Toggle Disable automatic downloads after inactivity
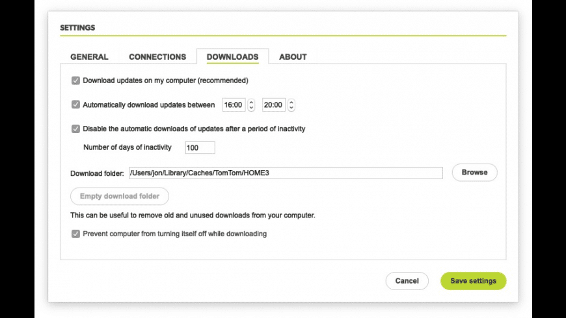This screenshot has height=318, width=566. [76, 129]
